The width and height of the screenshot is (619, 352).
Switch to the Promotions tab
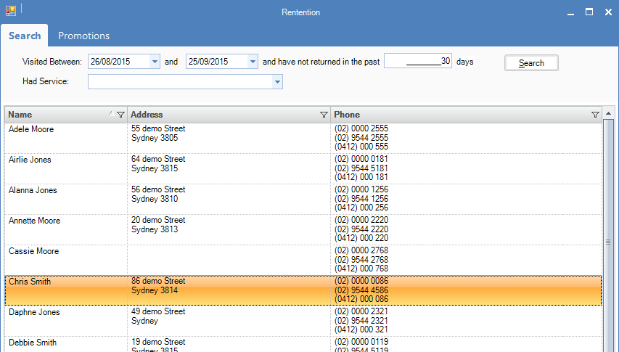pyautogui.click(x=83, y=36)
